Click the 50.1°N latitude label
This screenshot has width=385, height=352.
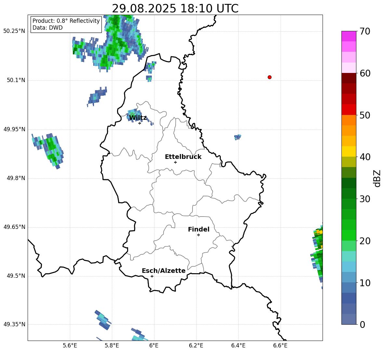click(16, 80)
